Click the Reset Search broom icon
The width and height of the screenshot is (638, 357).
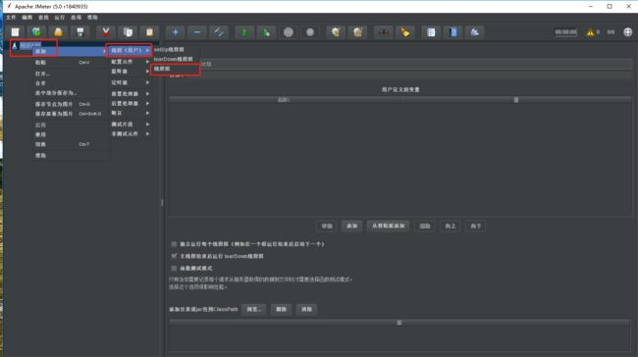(x=405, y=32)
